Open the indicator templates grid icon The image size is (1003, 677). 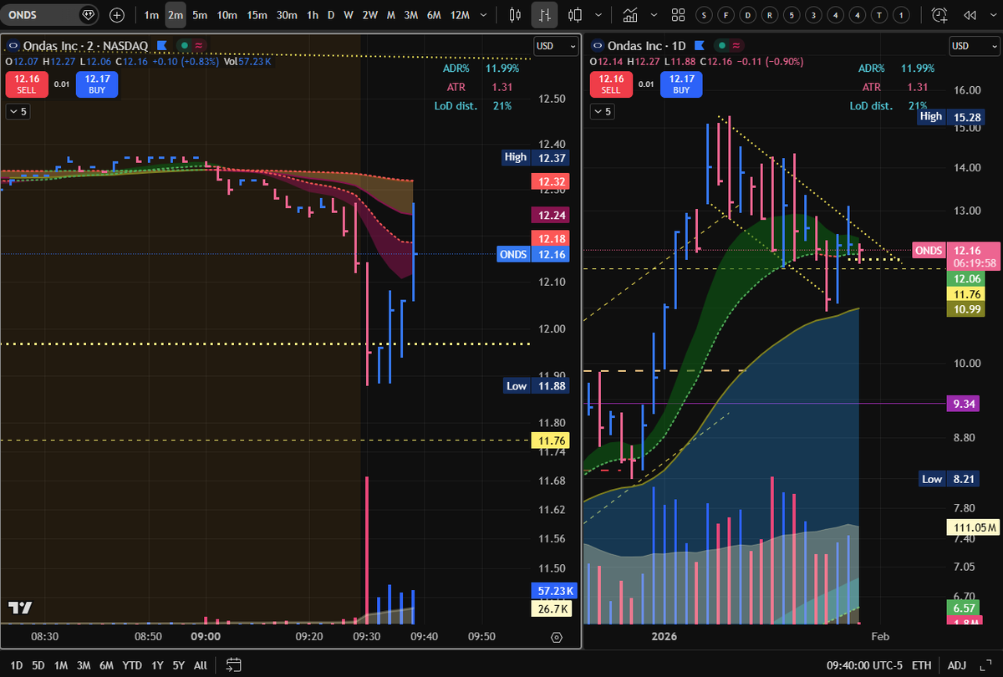679,15
